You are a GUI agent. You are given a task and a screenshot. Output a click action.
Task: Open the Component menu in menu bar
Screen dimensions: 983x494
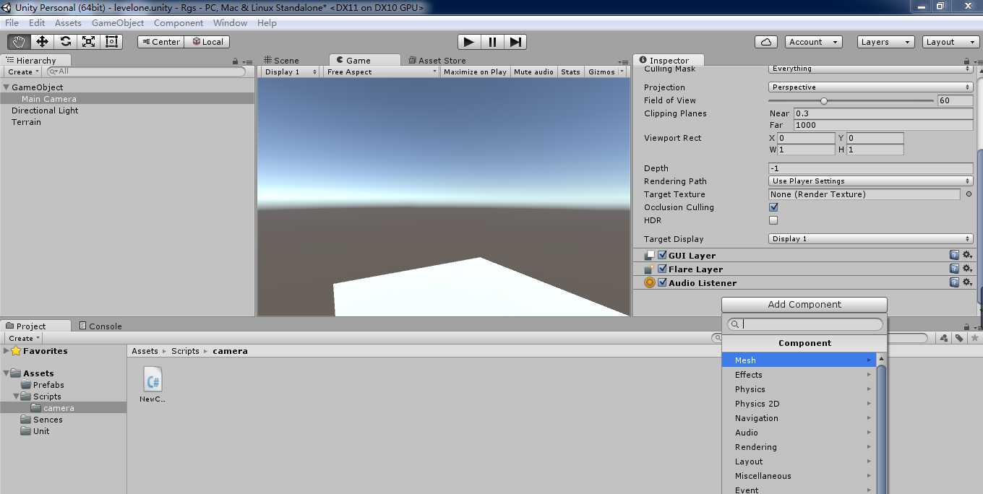(179, 23)
